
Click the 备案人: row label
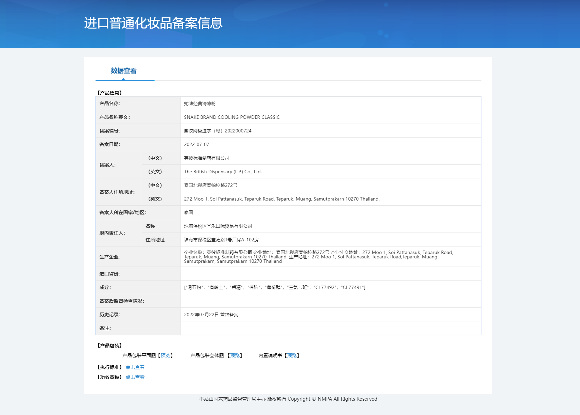[107, 165]
